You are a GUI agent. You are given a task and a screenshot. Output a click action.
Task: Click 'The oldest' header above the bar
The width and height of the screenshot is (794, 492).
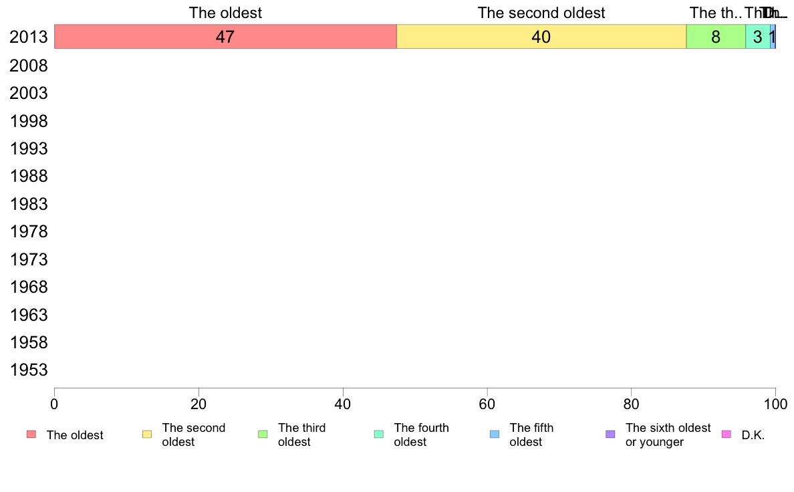[225, 13]
